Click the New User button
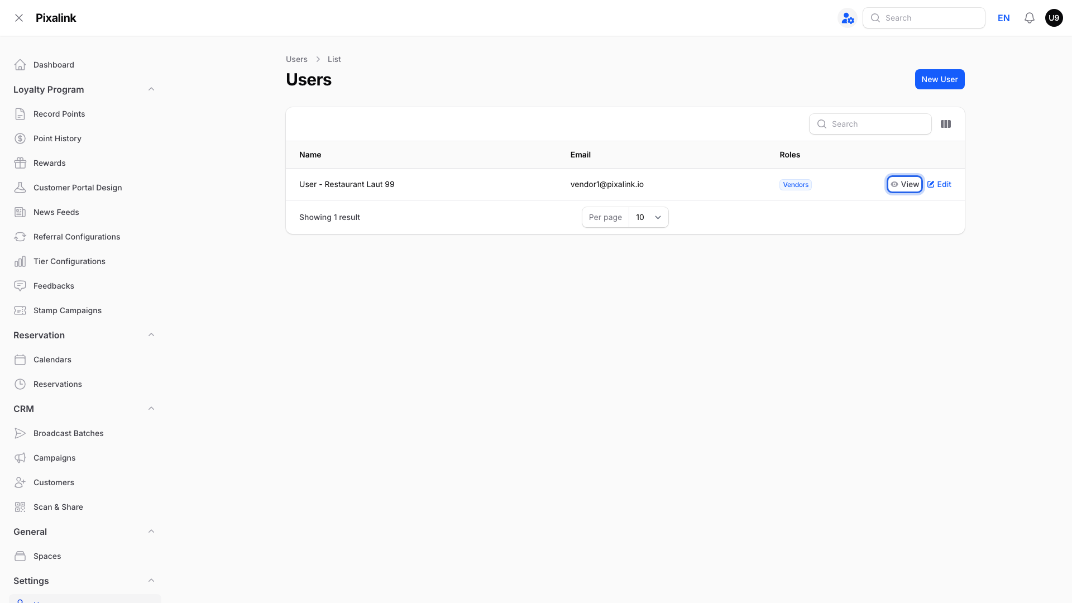This screenshot has width=1072, height=603. [940, 79]
